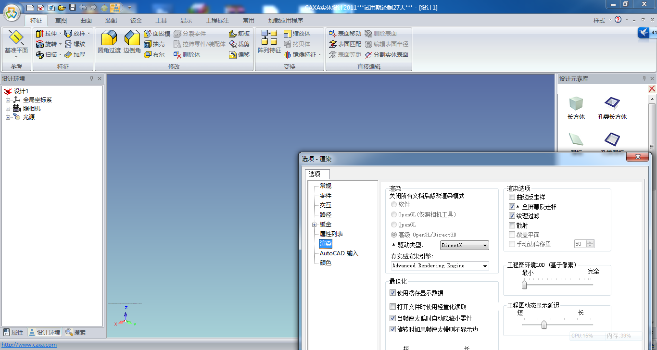Toggle 使用缓存显示数据 checkbox
This screenshot has width=657, height=350.
coord(392,293)
